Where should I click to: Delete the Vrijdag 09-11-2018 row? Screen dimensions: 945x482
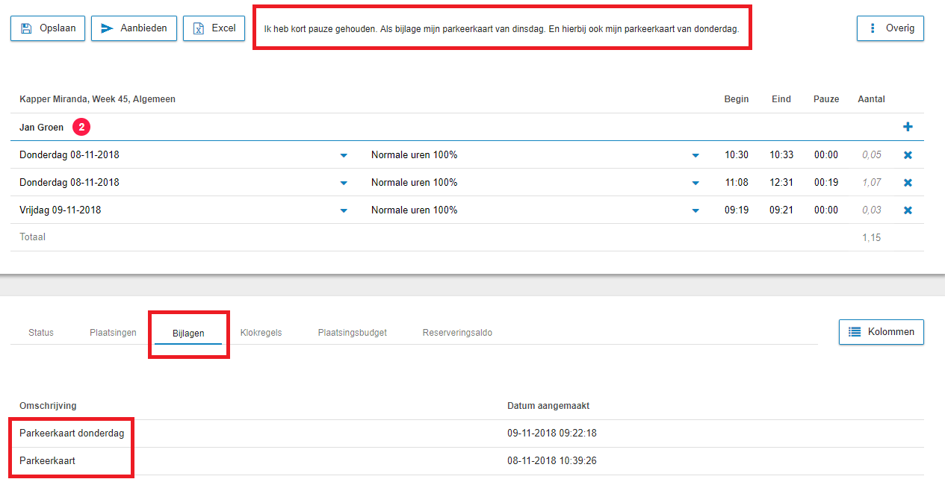908,210
